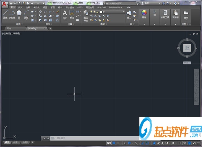This screenshot has height=147, width=202.
Task: Toggle object snap in status bar
Action: tap(147, 143)
